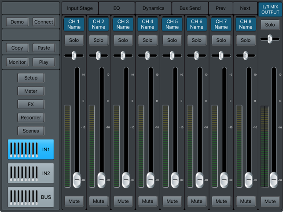
Task: Click the CH 6 level meter
Action: 190,146
